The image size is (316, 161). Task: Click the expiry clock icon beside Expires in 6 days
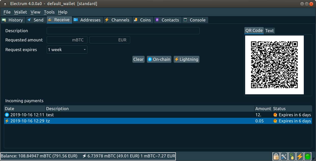[275, 115]
